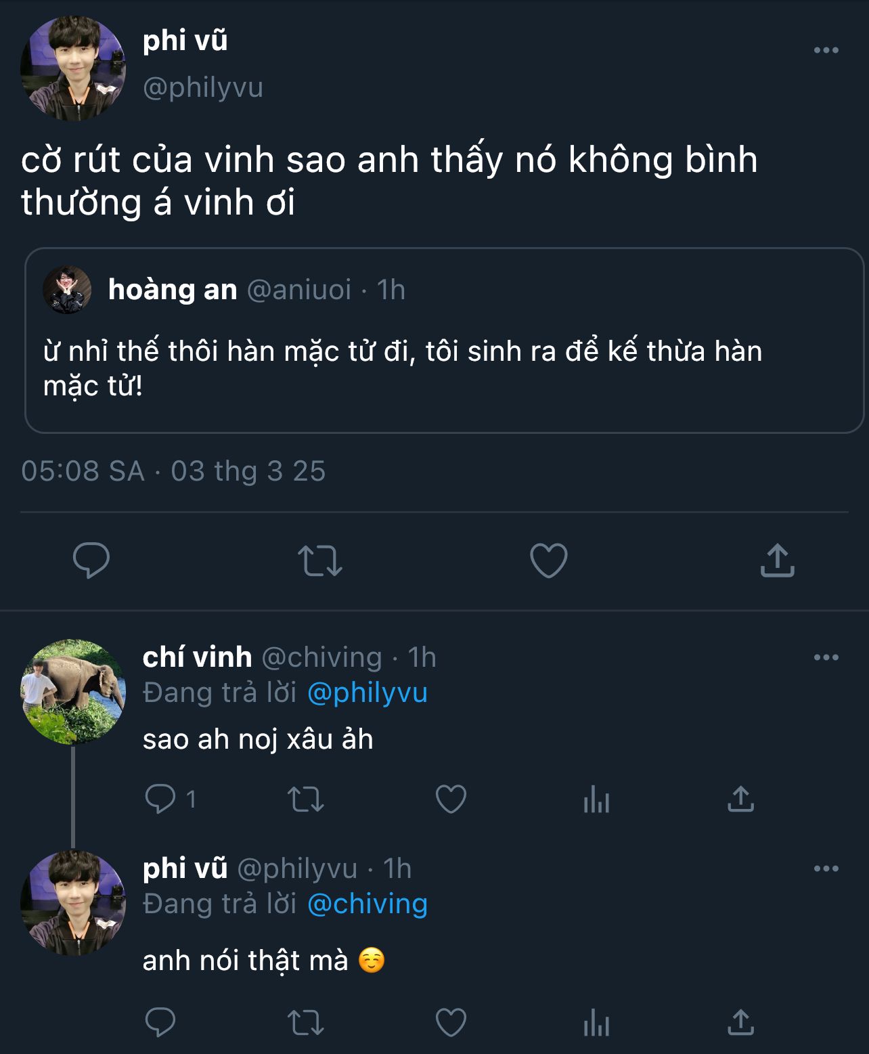Share the main phi vũ tweet

(777, 561)
